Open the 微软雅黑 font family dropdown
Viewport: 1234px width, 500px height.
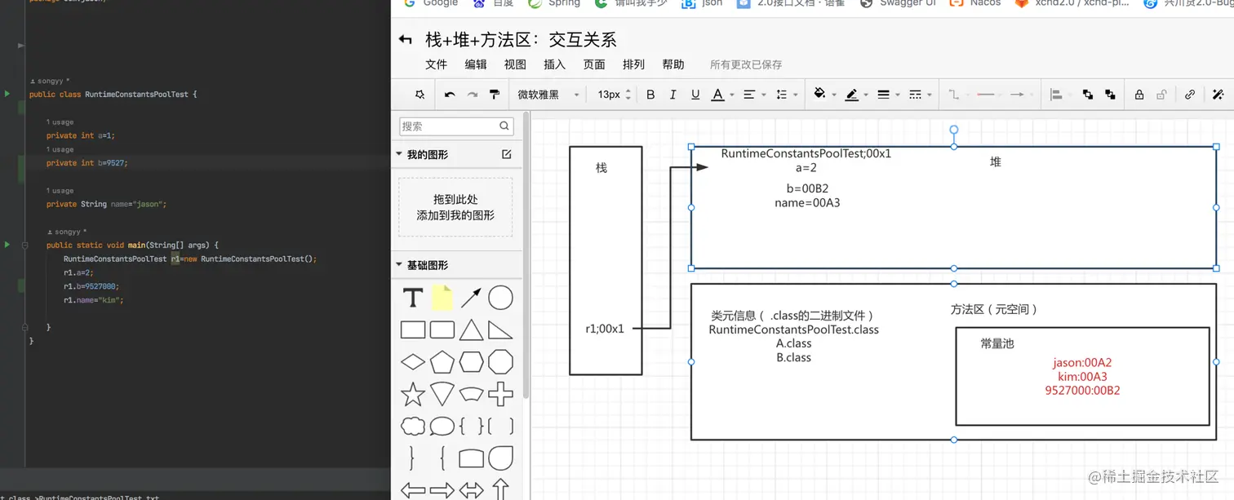point(548,95)
